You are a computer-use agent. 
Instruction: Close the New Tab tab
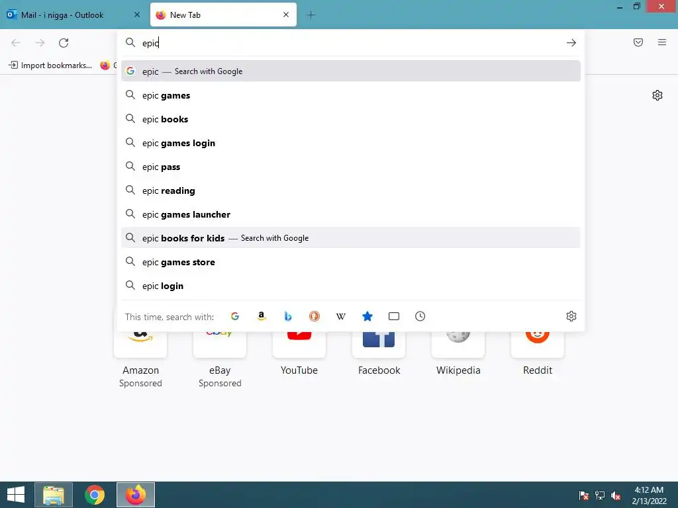tap(286, 15)
